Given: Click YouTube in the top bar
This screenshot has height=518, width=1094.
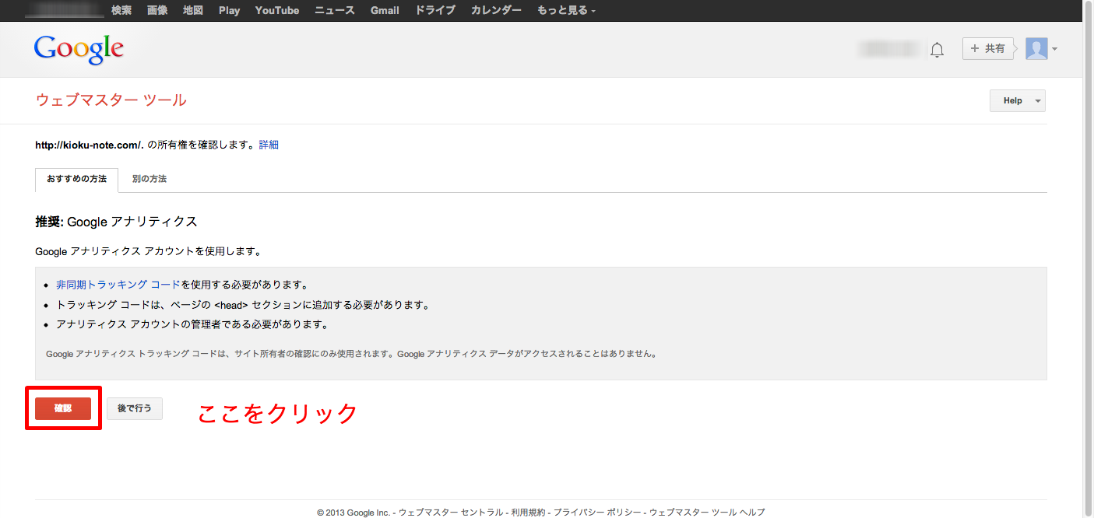Looking at the screenshot, I should pos(277,10).
